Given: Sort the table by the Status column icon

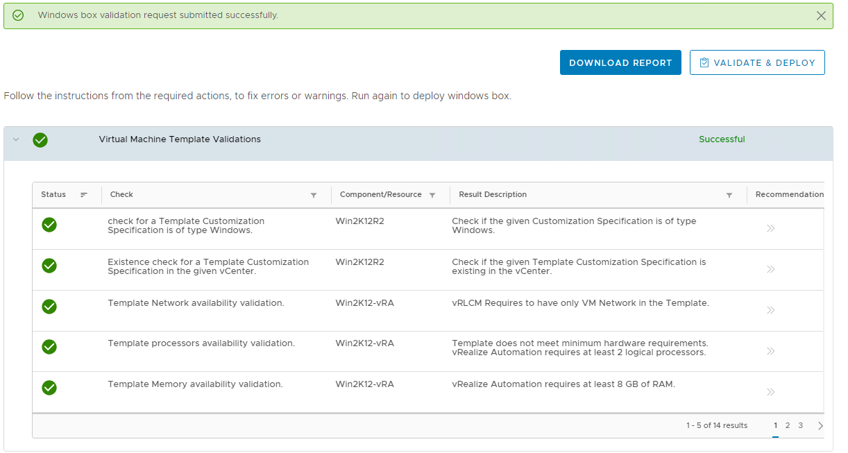Looking at the screenshot, I should pyautogui.click(x=84, y=195).
